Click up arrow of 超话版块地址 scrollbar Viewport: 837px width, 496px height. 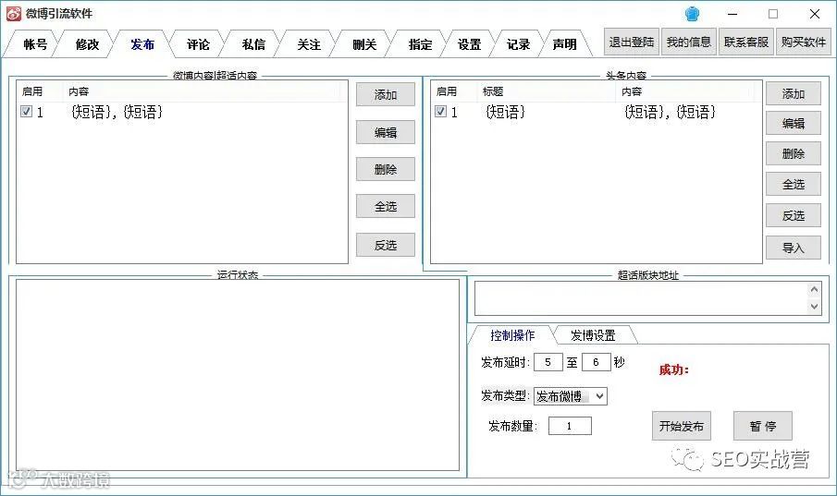pyautogui.click(x=814, y=290)
